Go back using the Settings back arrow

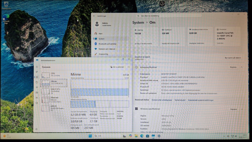[x=94, y=16]
